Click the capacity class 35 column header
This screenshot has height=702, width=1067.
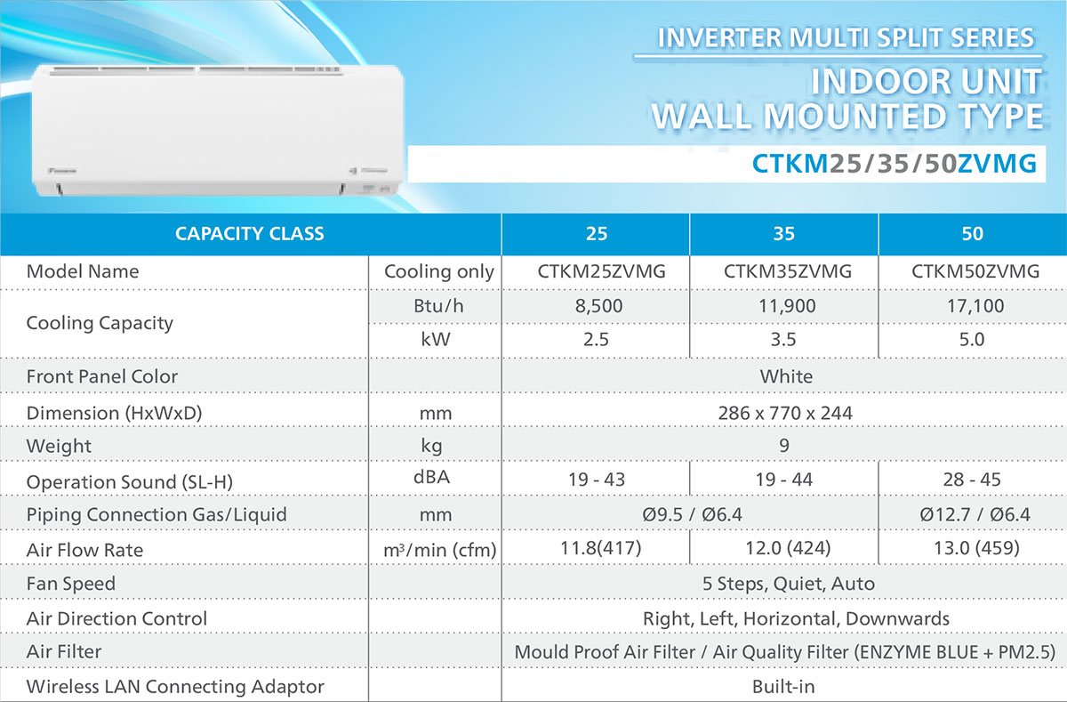(x=784, y=234)
